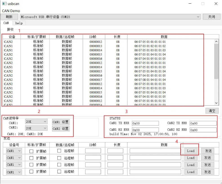Click the 'CAN1: 20K; CAN2: 20K' status text
Image resolution: width=222 pixels, height=184 pixels.
(25, 134)
